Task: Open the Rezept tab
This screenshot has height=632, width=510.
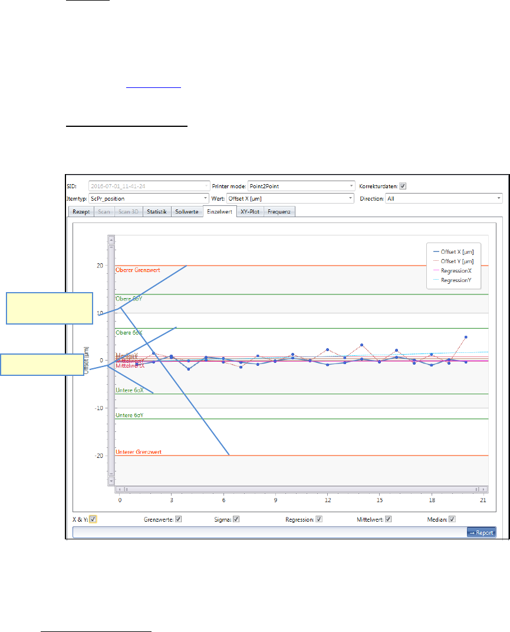Action: tap(81, 212)
